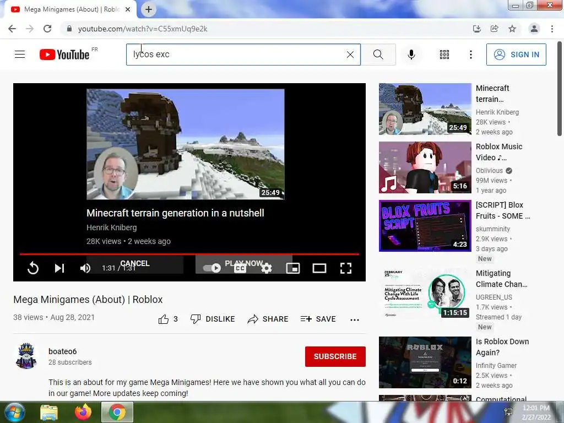Activate miniplayer mode
564x423 pixels.
(293, 268)
